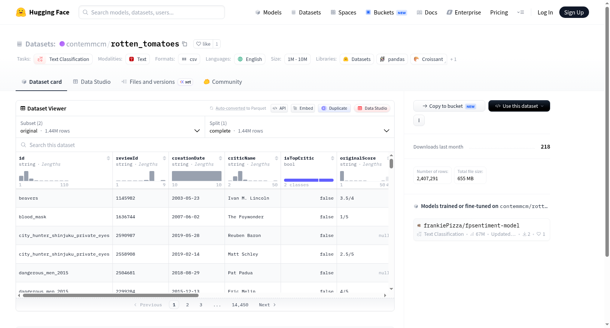This screenshot has width=610, height=328.
Task: Go to the Pricing page
Action: click(x=499, y=13)
